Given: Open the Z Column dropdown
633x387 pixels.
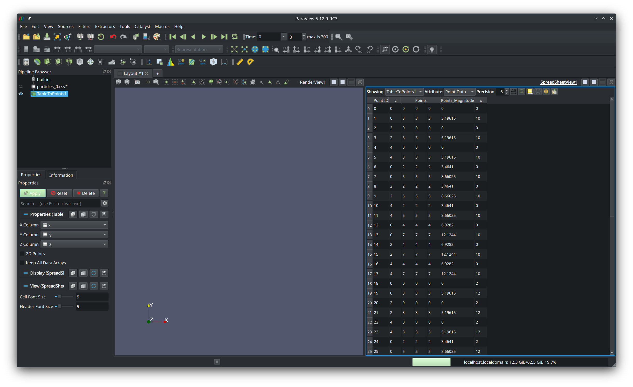Looking at the screenshot, I should (x=74, y=244).
